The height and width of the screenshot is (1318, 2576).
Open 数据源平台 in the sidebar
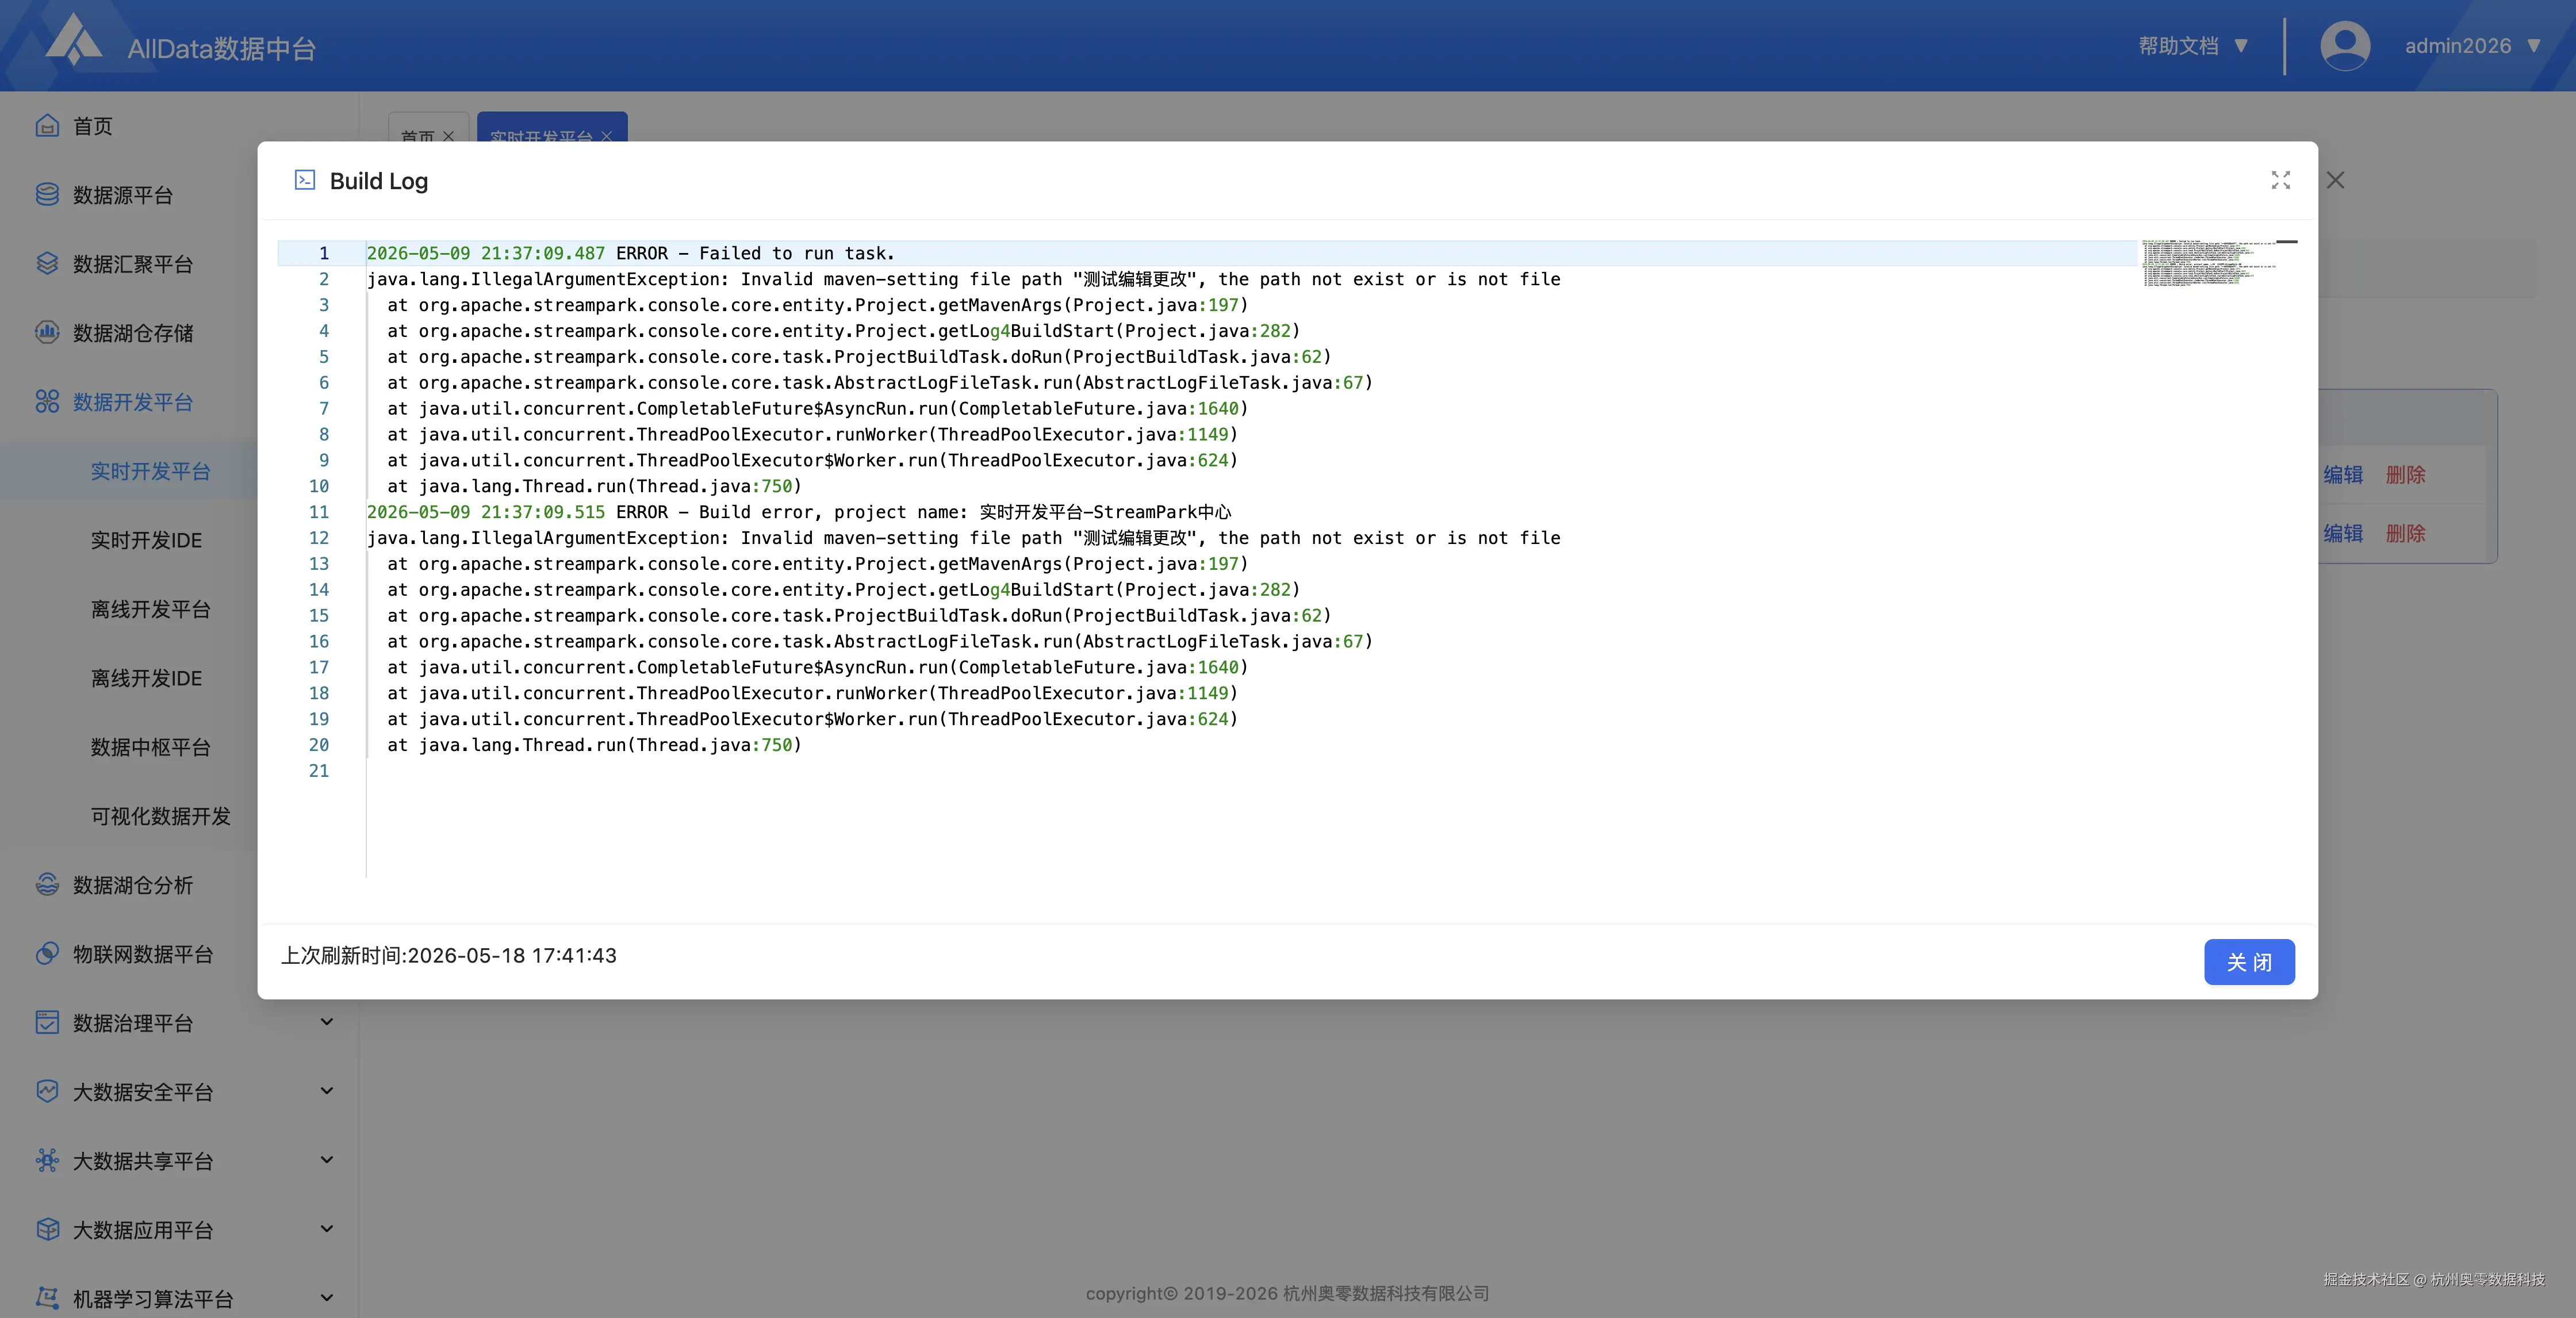click(123, 195)
